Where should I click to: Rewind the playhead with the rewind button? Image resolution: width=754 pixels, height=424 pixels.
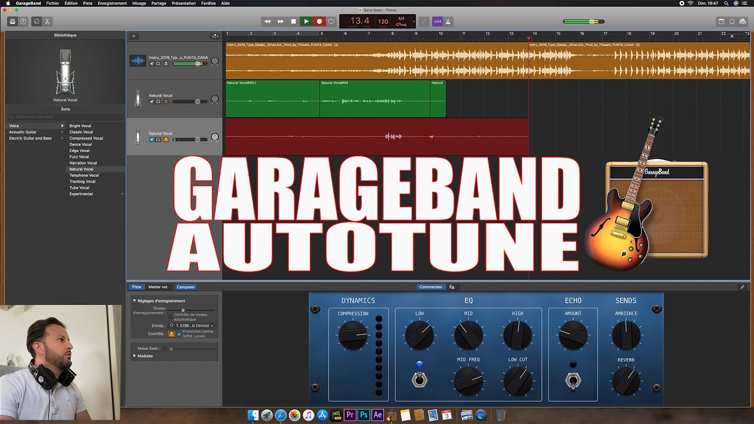point(267,21)
